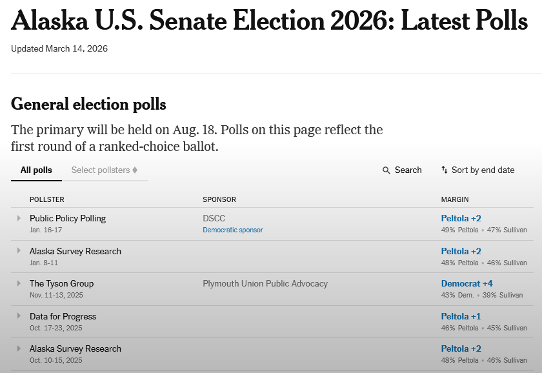Click the Democrat +4 margin
This screenshot has height=373, width=542.
[467, 284]
